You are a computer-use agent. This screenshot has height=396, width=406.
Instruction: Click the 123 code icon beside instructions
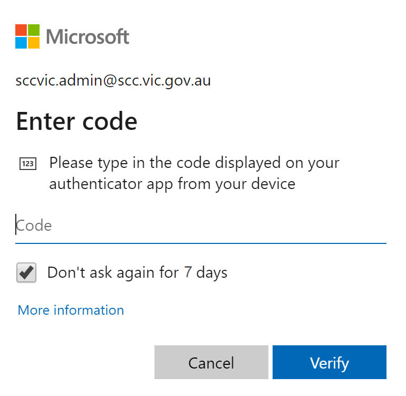click(27, 164)
